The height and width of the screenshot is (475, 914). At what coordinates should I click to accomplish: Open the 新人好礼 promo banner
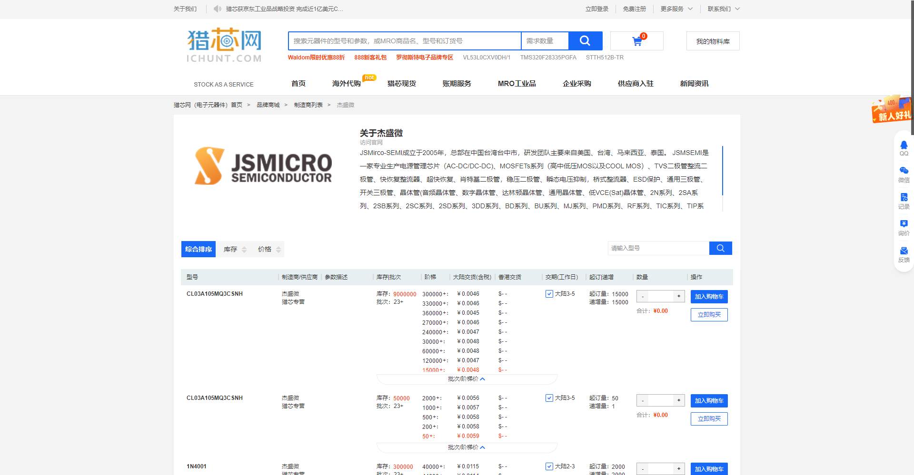(x=891, y=109)
